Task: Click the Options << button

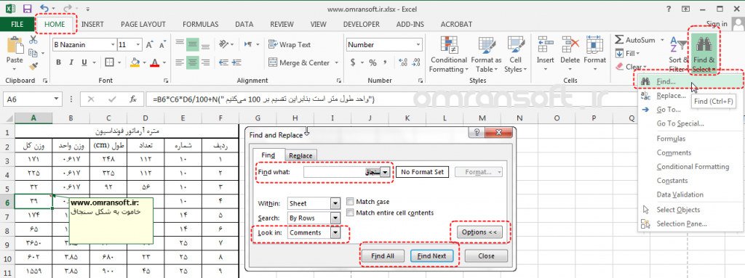Action: coord(479,232)
